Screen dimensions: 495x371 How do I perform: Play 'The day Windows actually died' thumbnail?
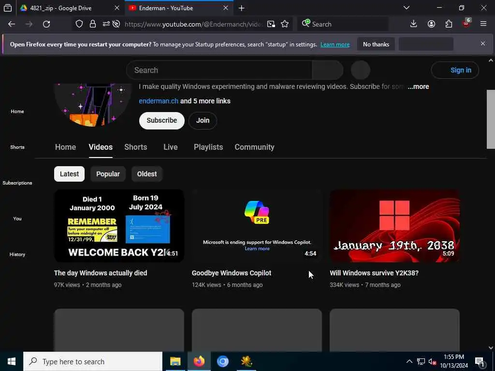click(x=119, y=226)
